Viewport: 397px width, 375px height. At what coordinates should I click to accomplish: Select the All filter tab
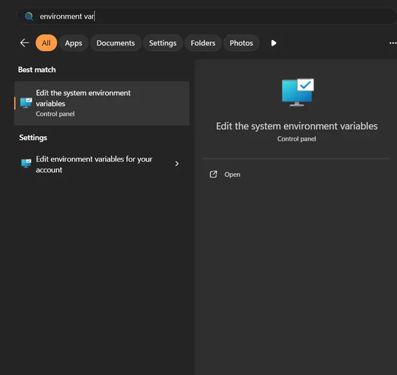tap(46, 43)
